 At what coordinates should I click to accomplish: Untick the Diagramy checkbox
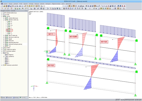pos(6,55)
